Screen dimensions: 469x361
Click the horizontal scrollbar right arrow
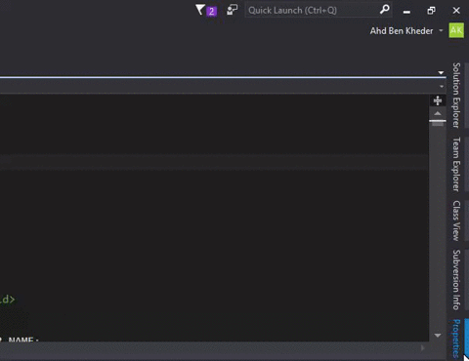tap(423, 347)
